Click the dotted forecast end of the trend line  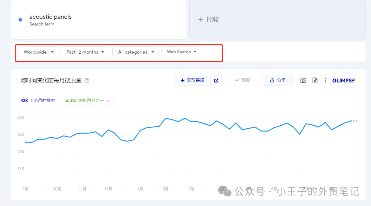tap(354, 121)
